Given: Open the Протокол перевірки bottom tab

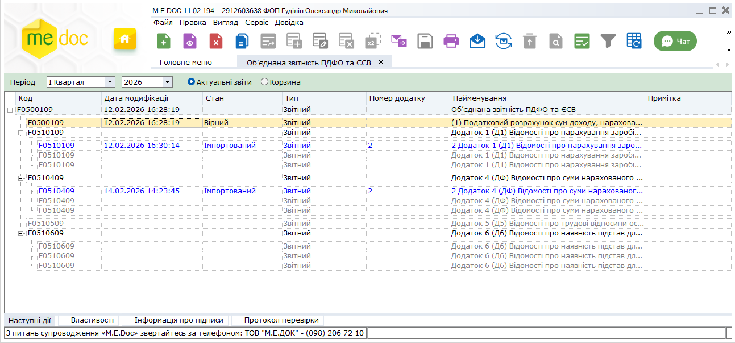Looking at the screenshot, I should click(x=281, y=320).
